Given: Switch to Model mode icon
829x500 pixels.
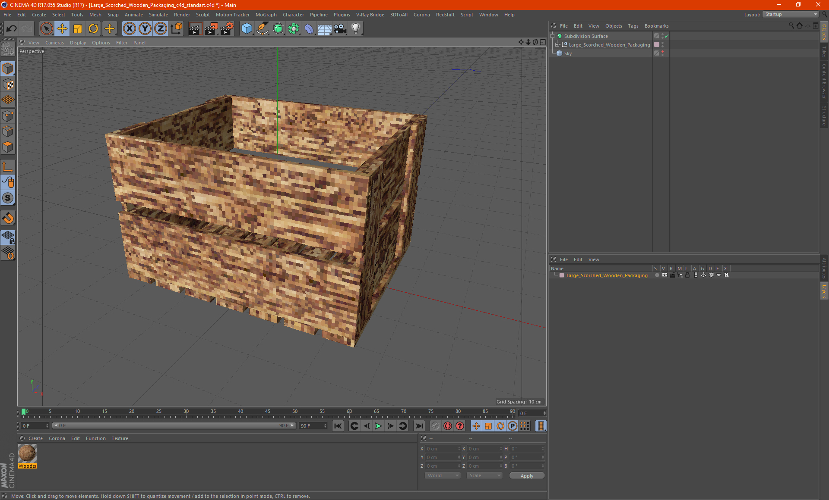Looking at the screenshot, I should pyautogui.click(x=8, y=69).
